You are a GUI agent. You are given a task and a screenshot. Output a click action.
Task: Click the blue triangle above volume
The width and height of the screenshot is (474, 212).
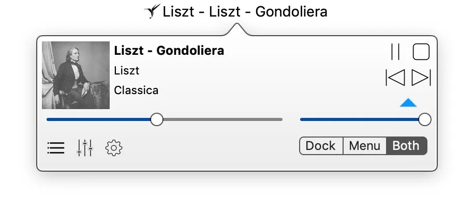pos(408,103)
